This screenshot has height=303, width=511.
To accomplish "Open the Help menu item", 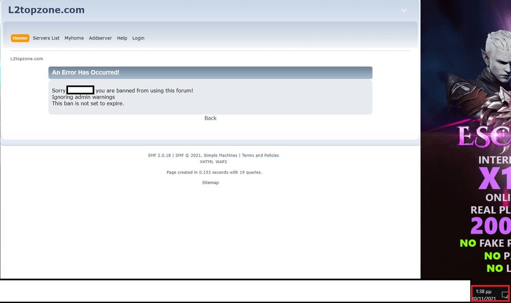I will coord(122,38).
